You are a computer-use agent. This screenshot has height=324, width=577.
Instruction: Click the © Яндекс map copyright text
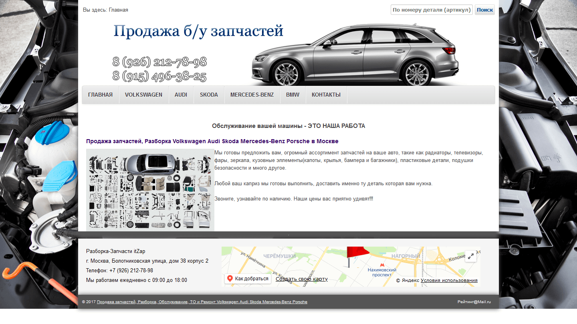tap(408, 281)
